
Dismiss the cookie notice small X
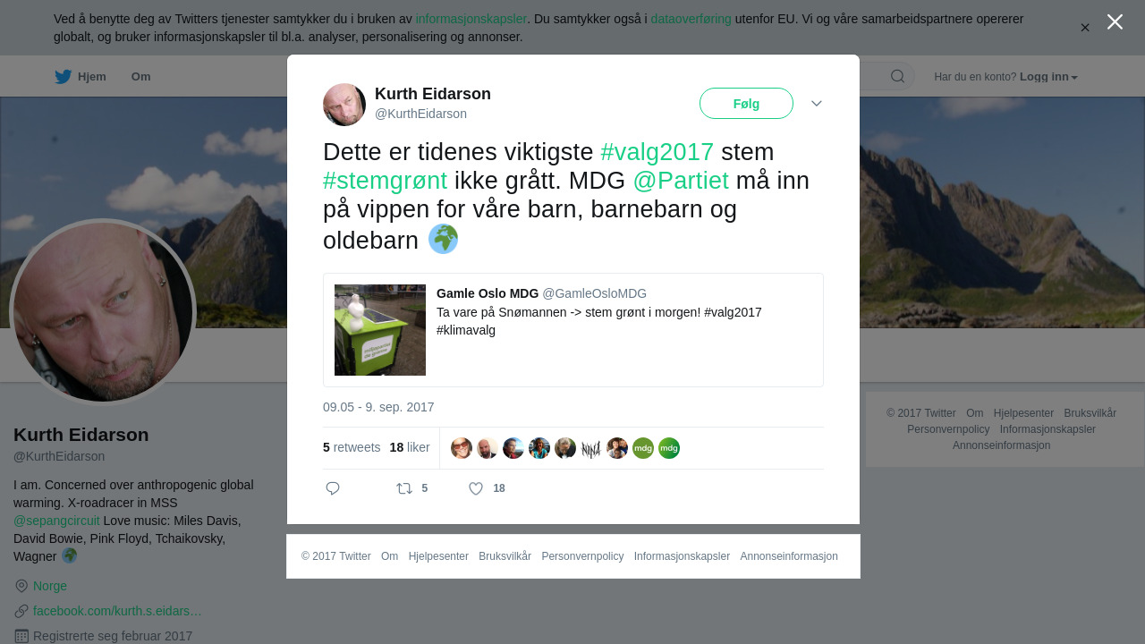[1085, 28]
